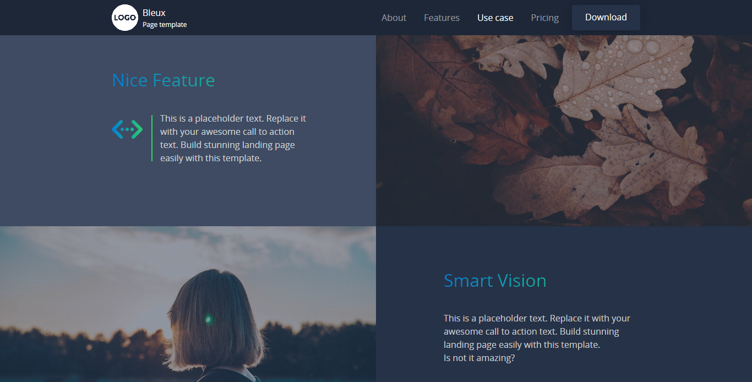
Task: Go to the Features section
Action: [x=442, y=18]
